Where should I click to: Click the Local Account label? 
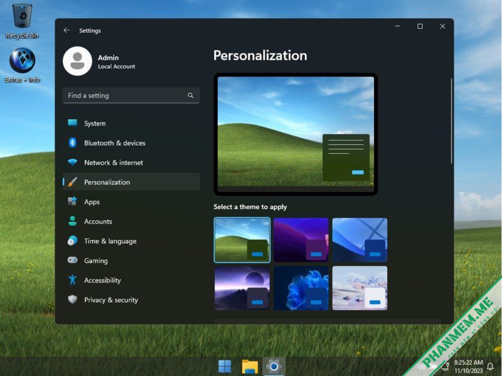point(117,67)
